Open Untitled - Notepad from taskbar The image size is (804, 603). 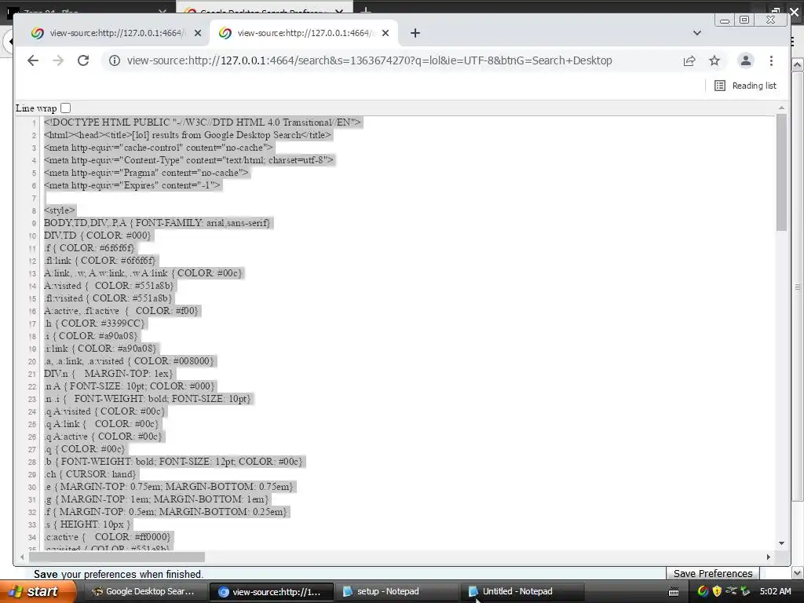pos(522,591)
